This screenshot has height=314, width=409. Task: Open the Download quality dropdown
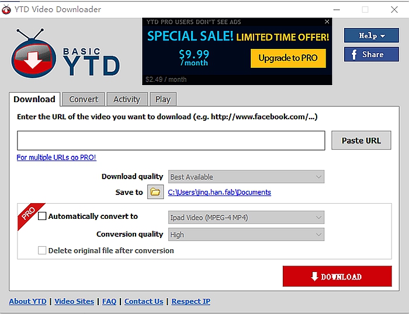[x=246, y=177]
